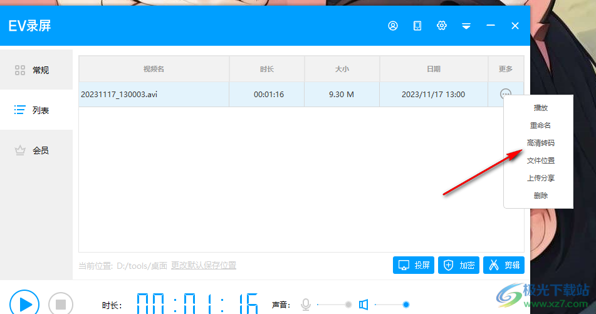Click the 剪辑 button
The image size is (596, 314).
click(504, 265)
